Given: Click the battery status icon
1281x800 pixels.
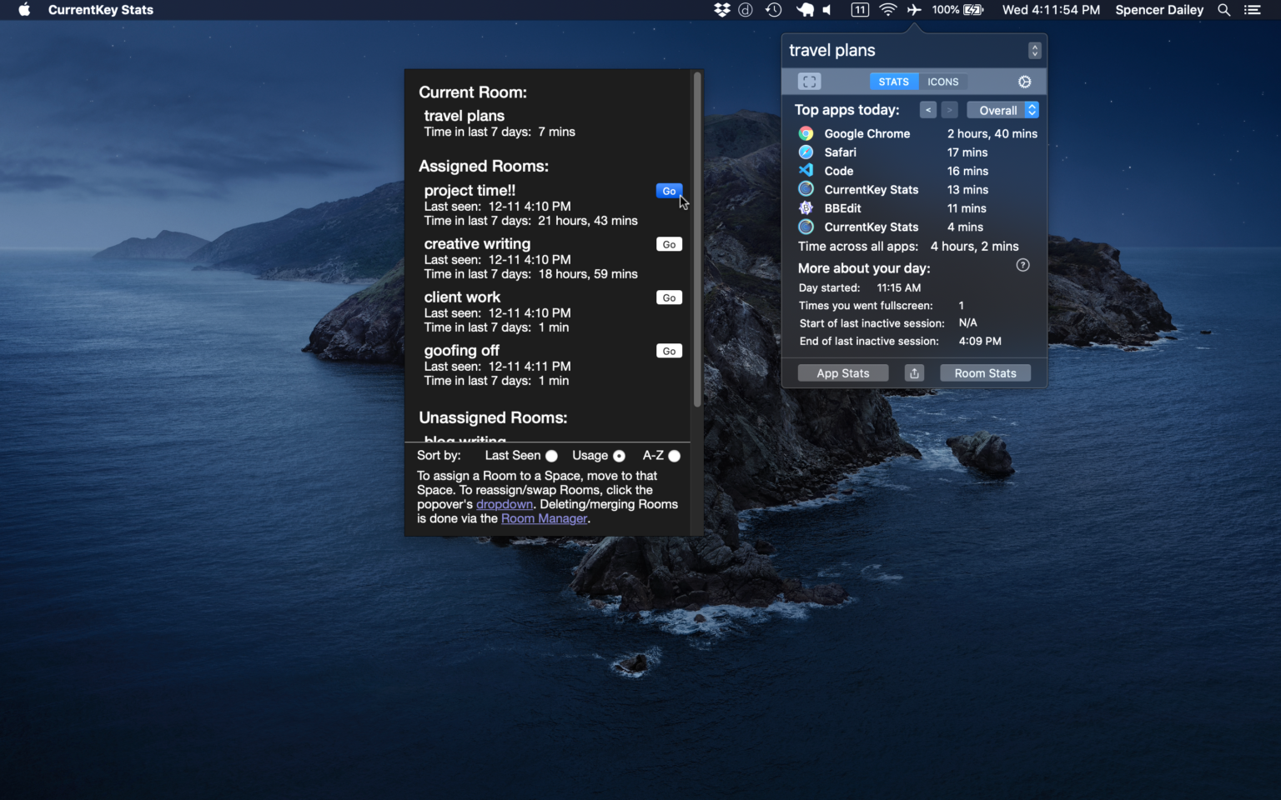Looking at the screenshot, I should pyautogui.click(x=973, y=10).
